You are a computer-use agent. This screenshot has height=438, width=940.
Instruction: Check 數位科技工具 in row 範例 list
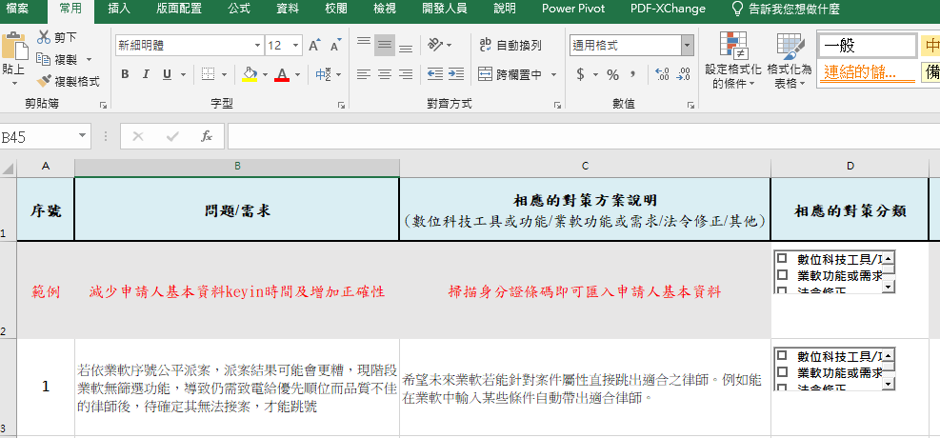782,258
